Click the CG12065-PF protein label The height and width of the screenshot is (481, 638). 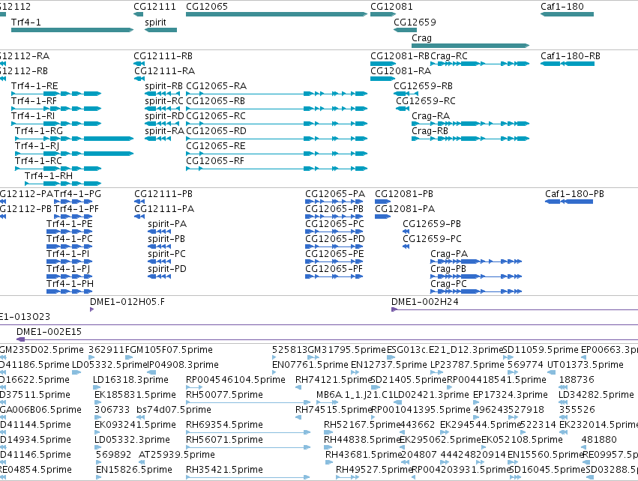334,269
